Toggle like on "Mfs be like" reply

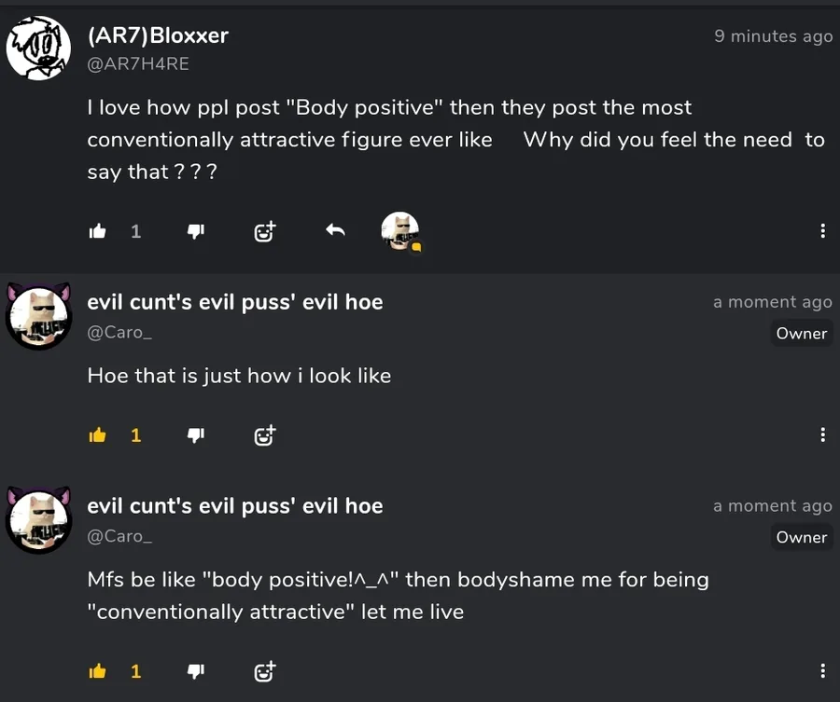click(97, 671)
